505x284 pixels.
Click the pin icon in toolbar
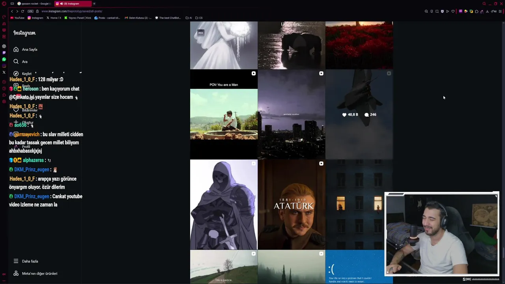(432, 11)
